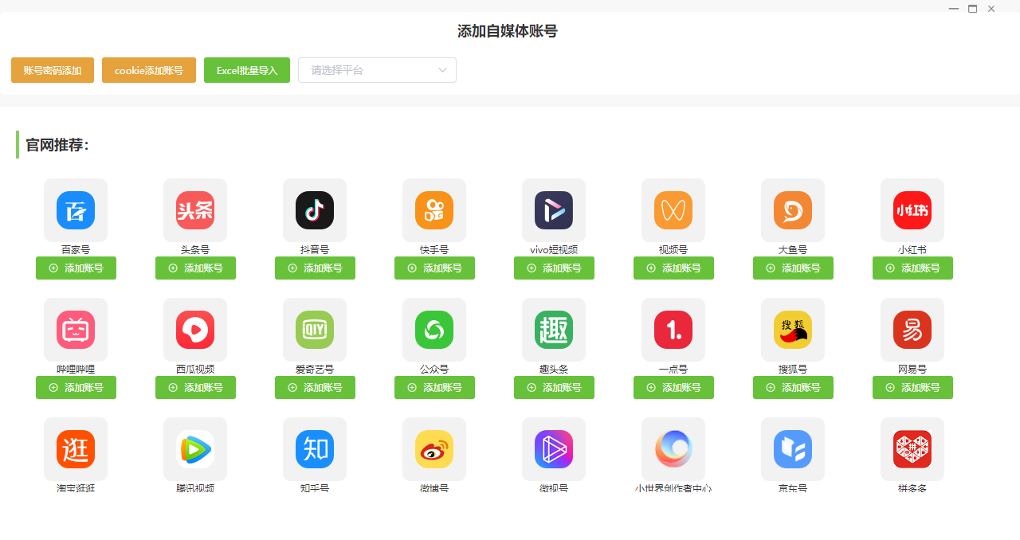
Task: Add account under 小红书
Action: click(x=912, y=268)
